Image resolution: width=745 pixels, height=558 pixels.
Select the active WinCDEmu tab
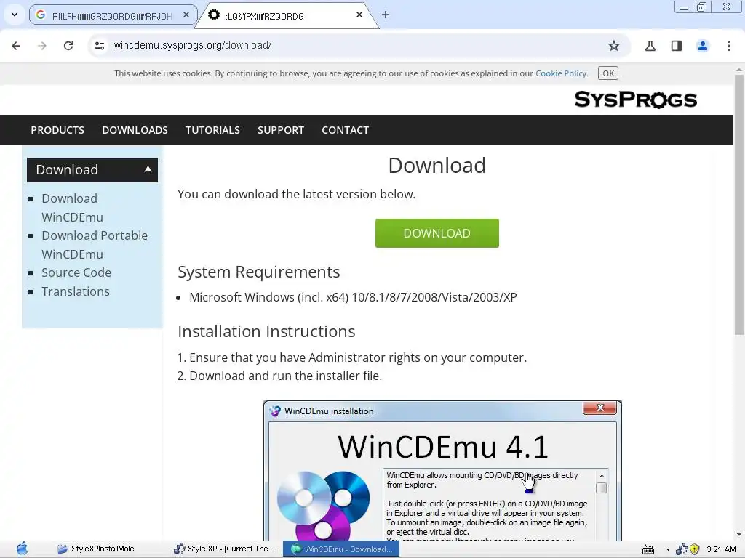pos(285,15)
